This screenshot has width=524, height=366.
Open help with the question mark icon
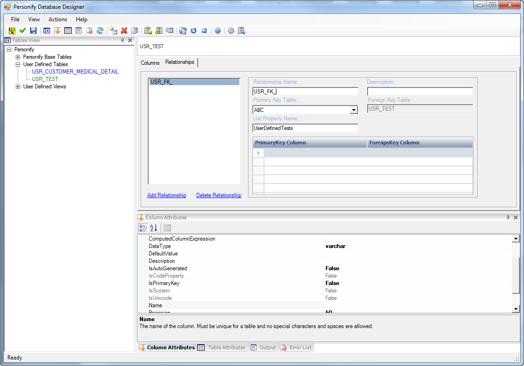(x=217, y=31)
